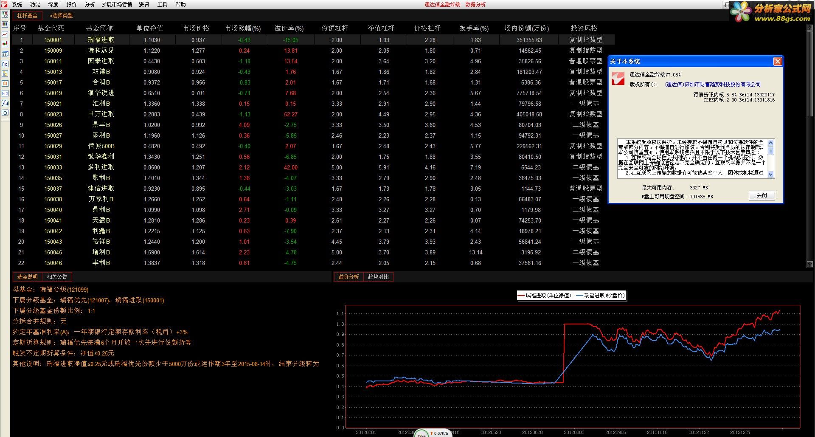Viewport: 815px width, 437px height.
Task: Select fund code 150011
Action: point(53,61)
